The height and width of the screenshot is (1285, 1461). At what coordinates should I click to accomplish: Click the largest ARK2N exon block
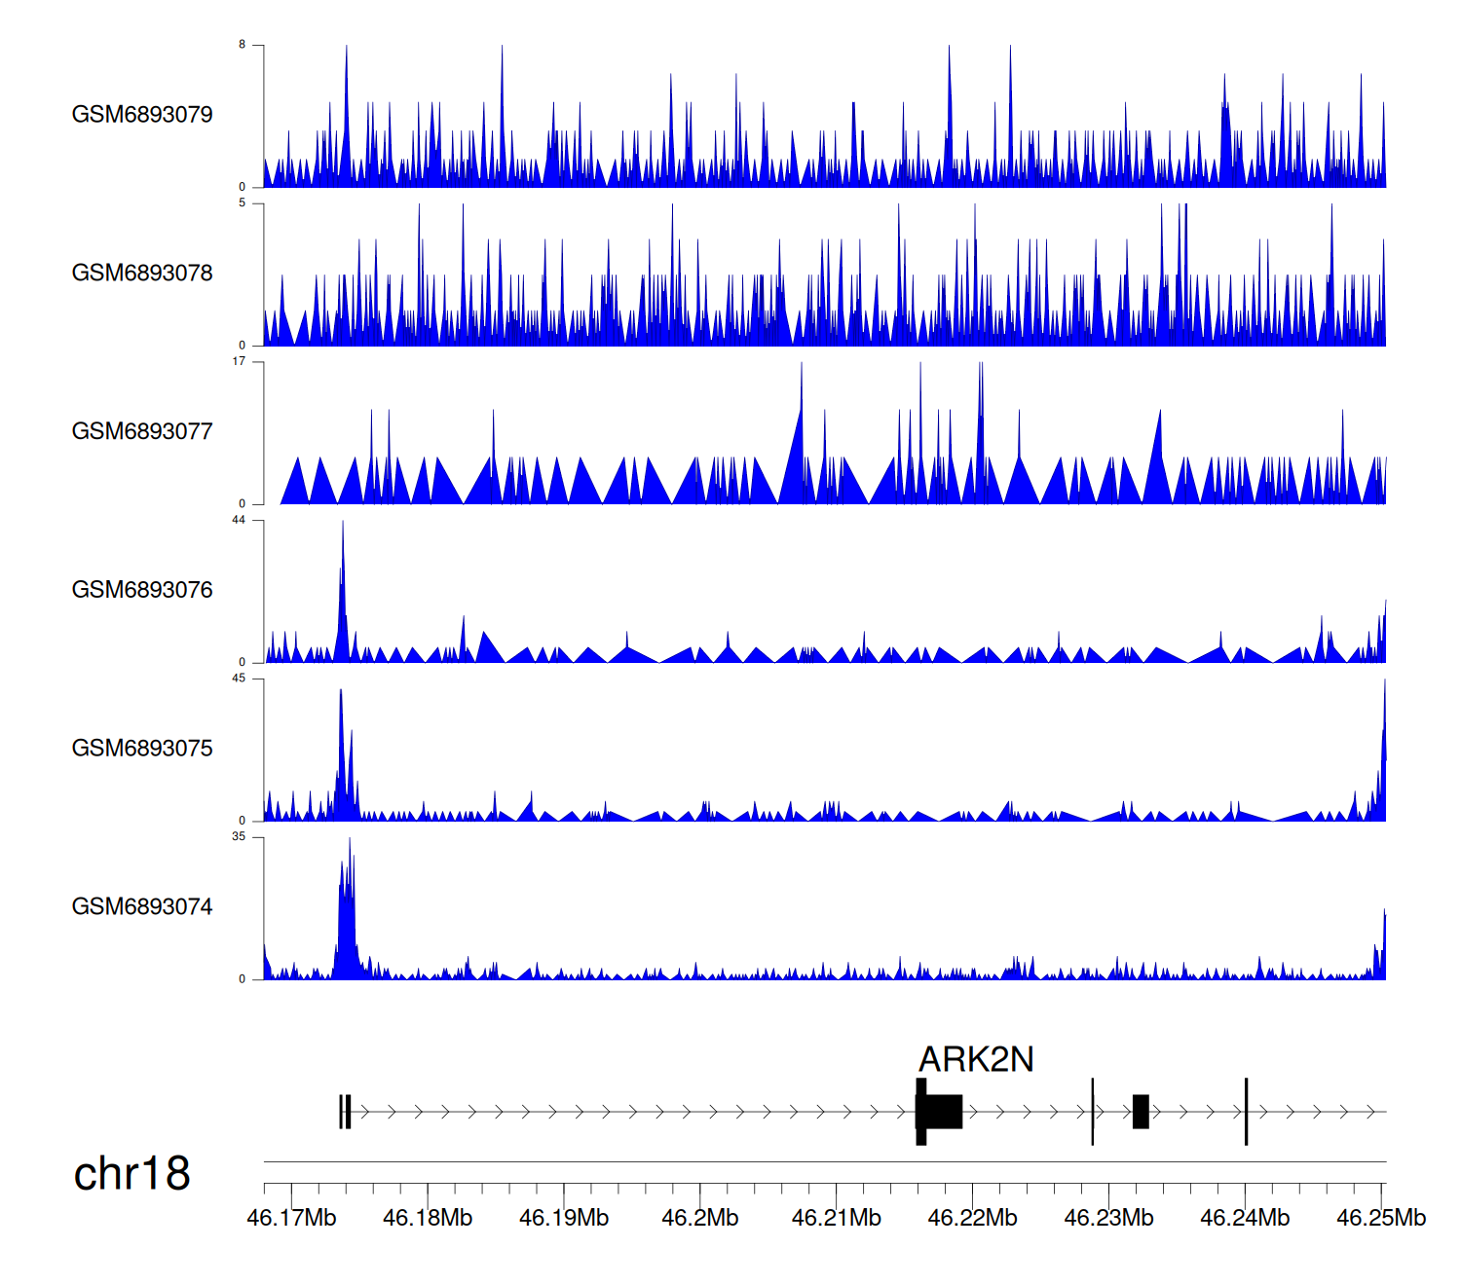click(943, 1112)
